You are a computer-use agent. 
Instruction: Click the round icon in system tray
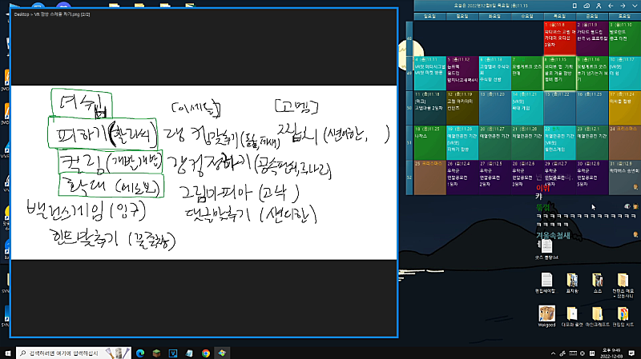[x=583, y=353]
